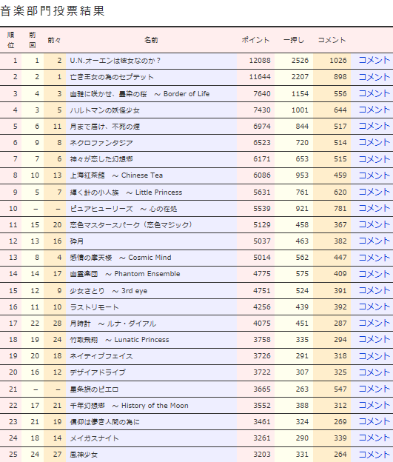Open the コメント link for 星条旗のピエロ
Image resolution: width=393 pixels, height=462 pixels.
[x=374, y=389]
